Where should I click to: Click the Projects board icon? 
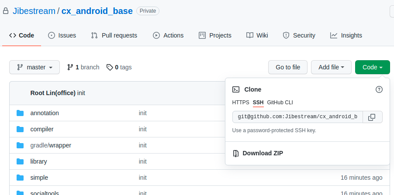[x=202, y=35]
